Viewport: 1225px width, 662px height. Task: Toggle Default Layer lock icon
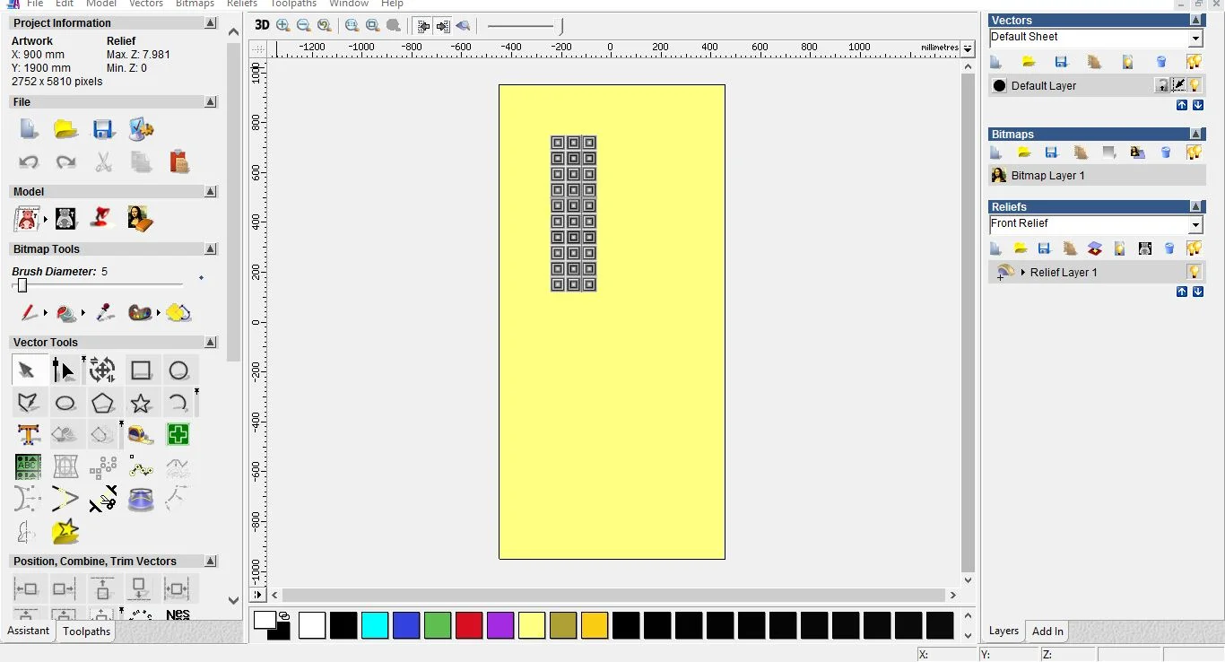click(1161, 85)
